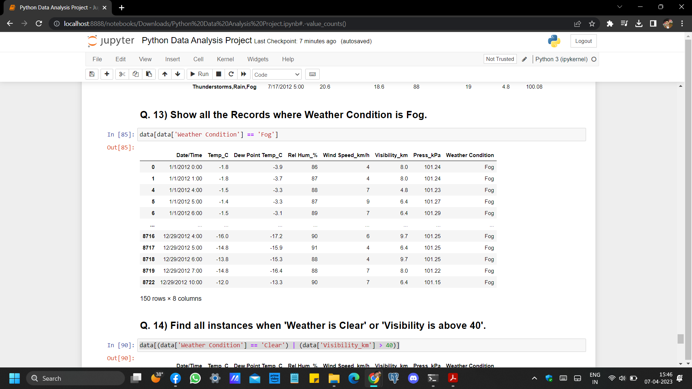Viewport: 692px width, 389px height.
Task: Click the Logout button
Action: tap(583, 41)
